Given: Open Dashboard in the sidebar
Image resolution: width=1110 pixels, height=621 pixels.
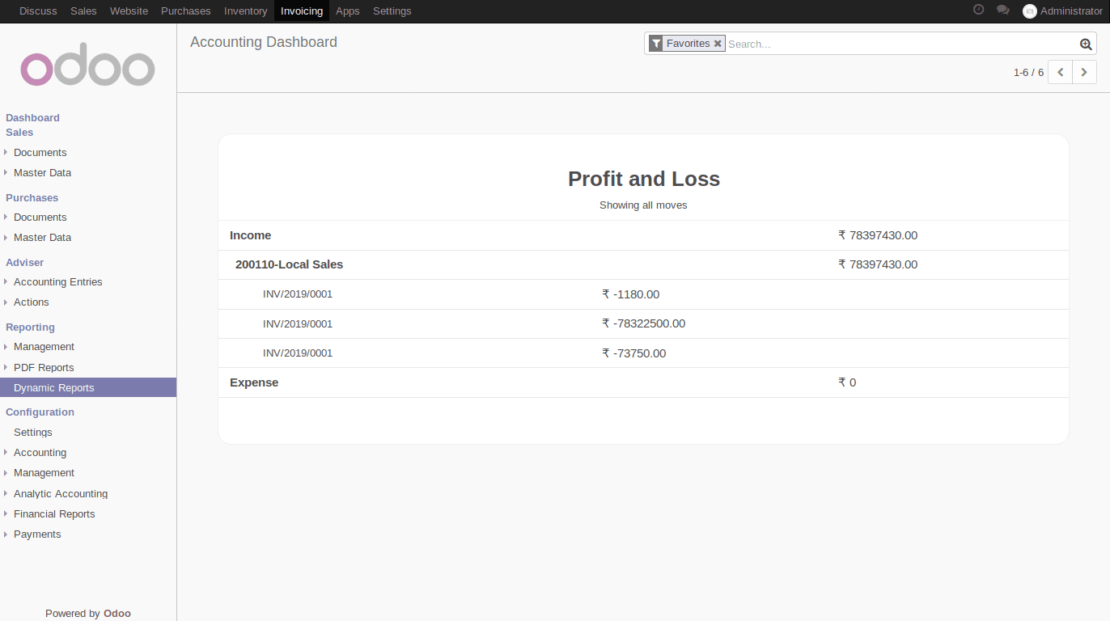Looking at the screenshot, I should click(32, 118).
